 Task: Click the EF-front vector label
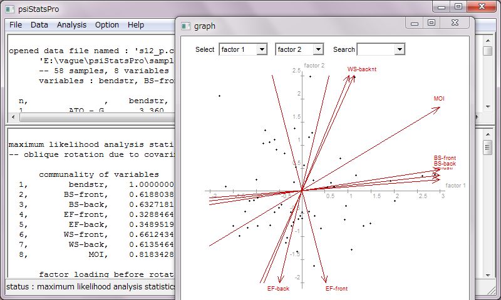click(x=336, y=289)
